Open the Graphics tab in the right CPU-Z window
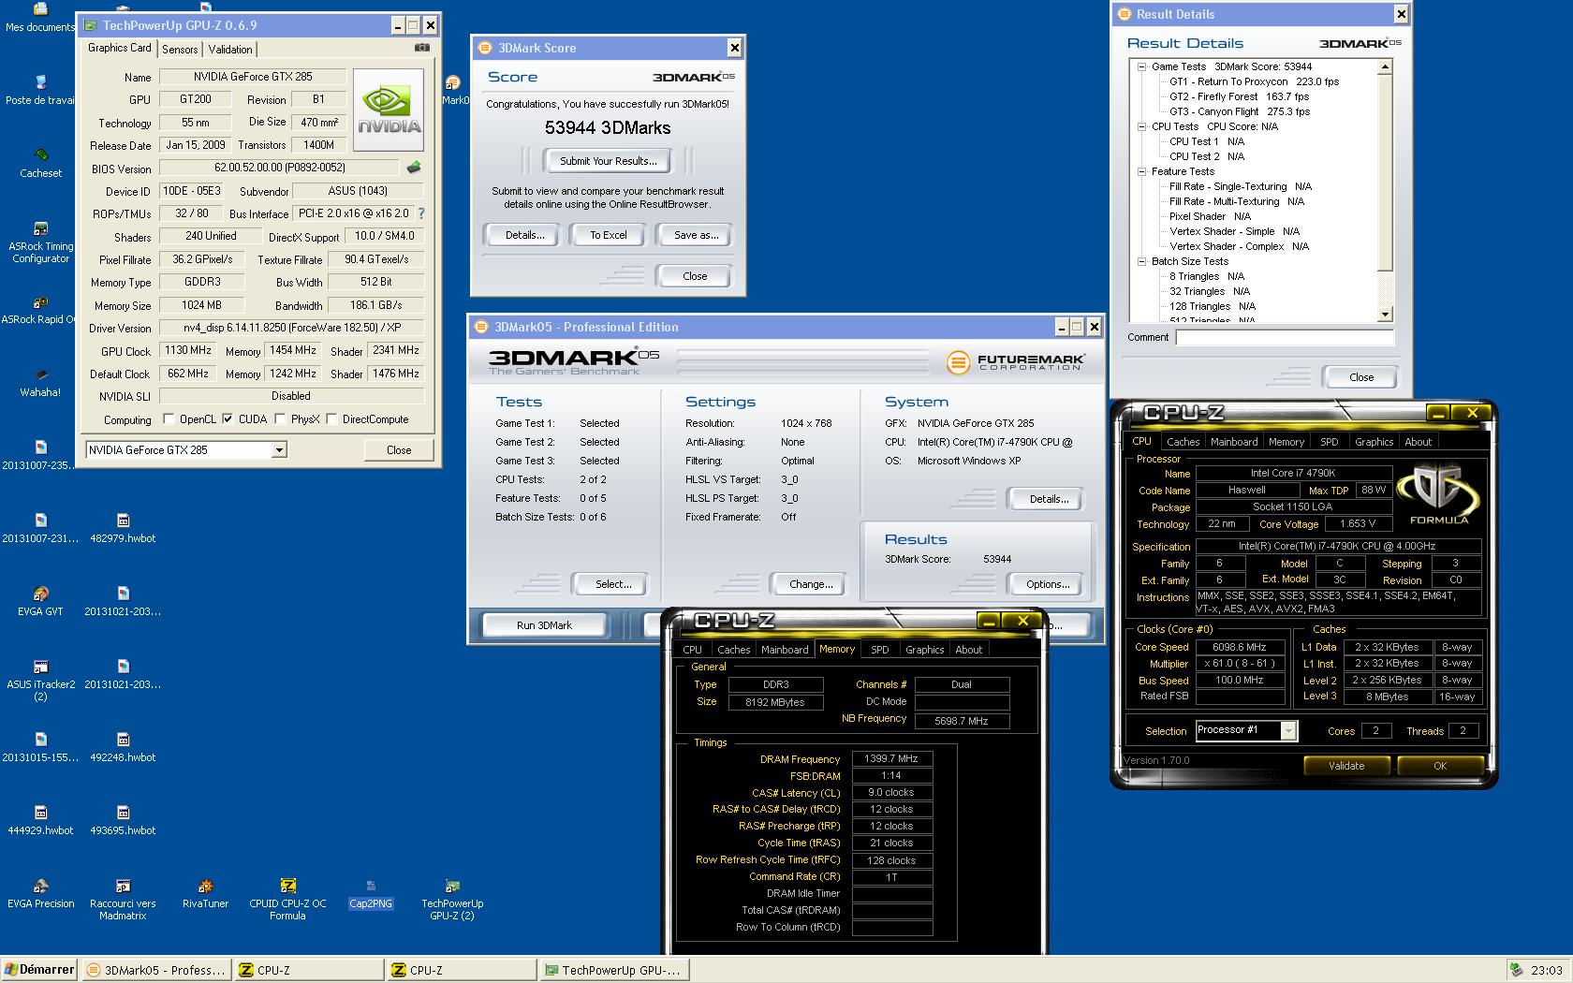 [1374, 442]
